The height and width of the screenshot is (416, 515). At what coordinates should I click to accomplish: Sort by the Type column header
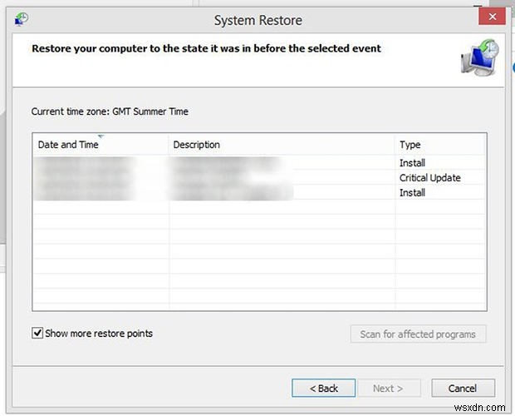click(440, 145)
